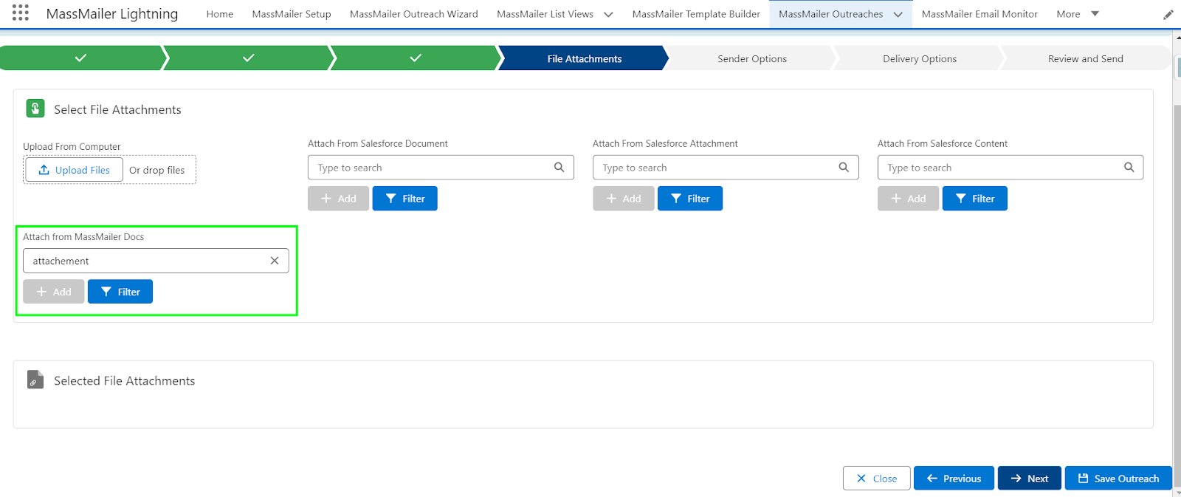Click the 'Selected File Attachments' heading
Screen dimensions: 1181x497
point(125,381)
